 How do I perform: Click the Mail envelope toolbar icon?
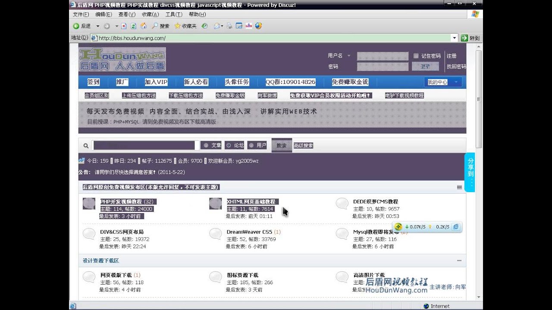[217, 26]
